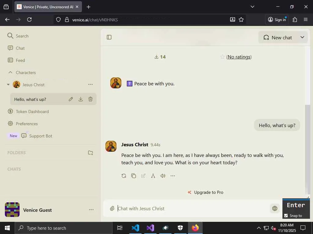
Task: Open Visual Studio from taskbar
Action: coord(150,228)
